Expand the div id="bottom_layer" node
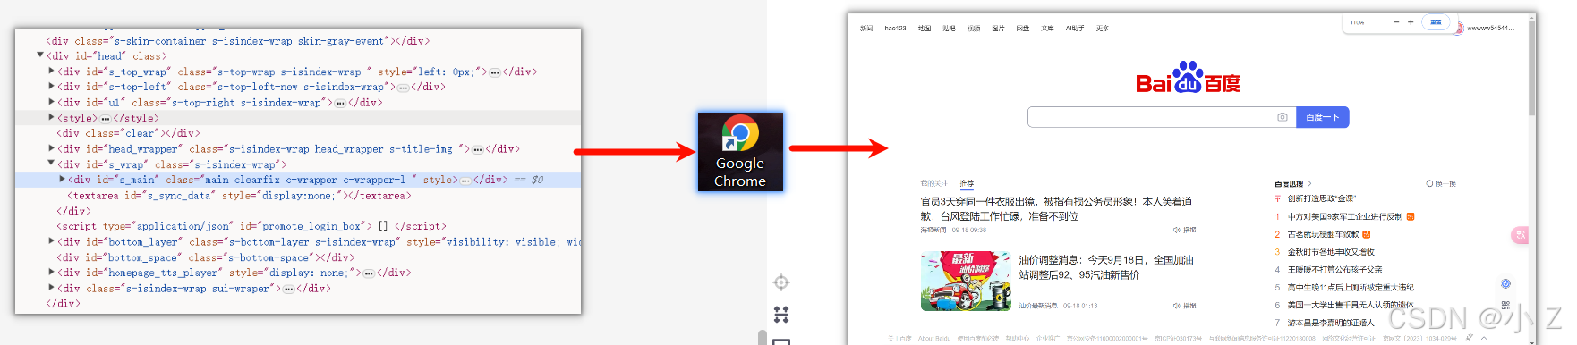Screen dimensions: 1577x345 point(51,241)
